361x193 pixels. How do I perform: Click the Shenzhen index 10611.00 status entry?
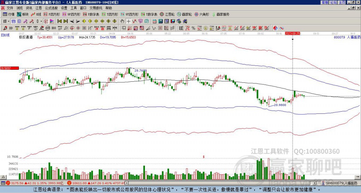point(96,183)
